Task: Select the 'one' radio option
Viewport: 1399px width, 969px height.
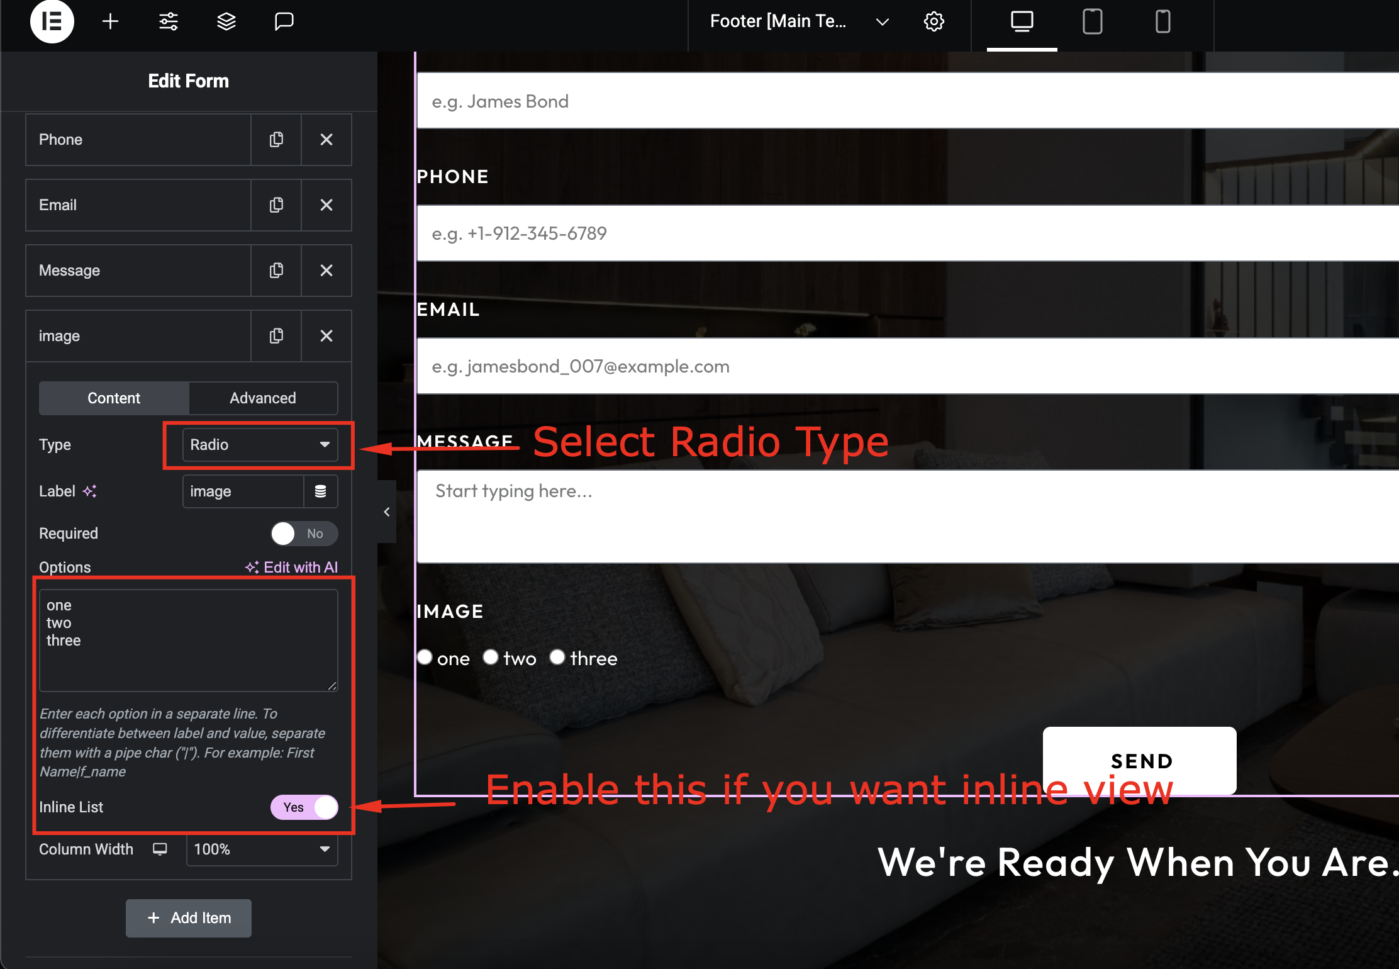Action: tap(425, 657)
